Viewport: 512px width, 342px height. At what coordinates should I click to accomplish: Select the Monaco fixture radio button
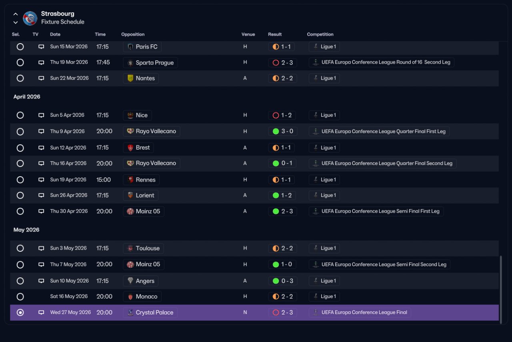[20, 297]
